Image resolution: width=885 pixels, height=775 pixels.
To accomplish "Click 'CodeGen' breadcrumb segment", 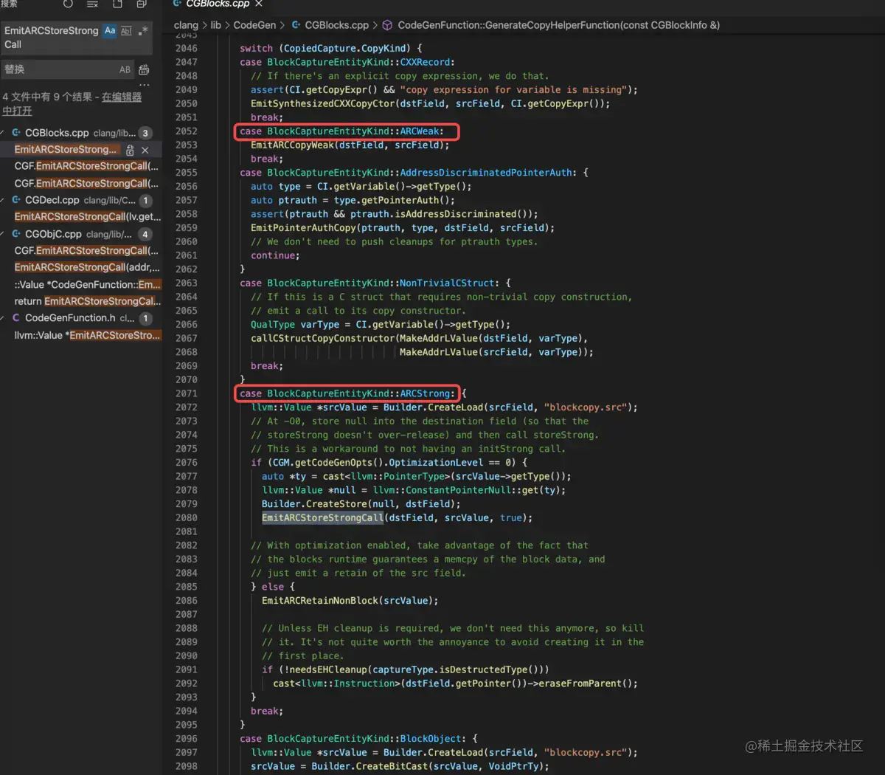I will coord(254,25).
